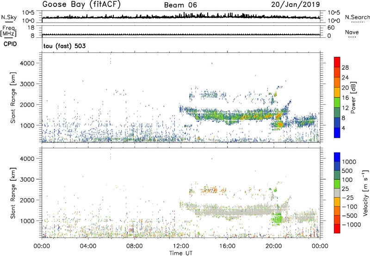The image size is (370, 256).
Task: Pick the red velocity segment below -1000
Action: [x=337, y=229]
